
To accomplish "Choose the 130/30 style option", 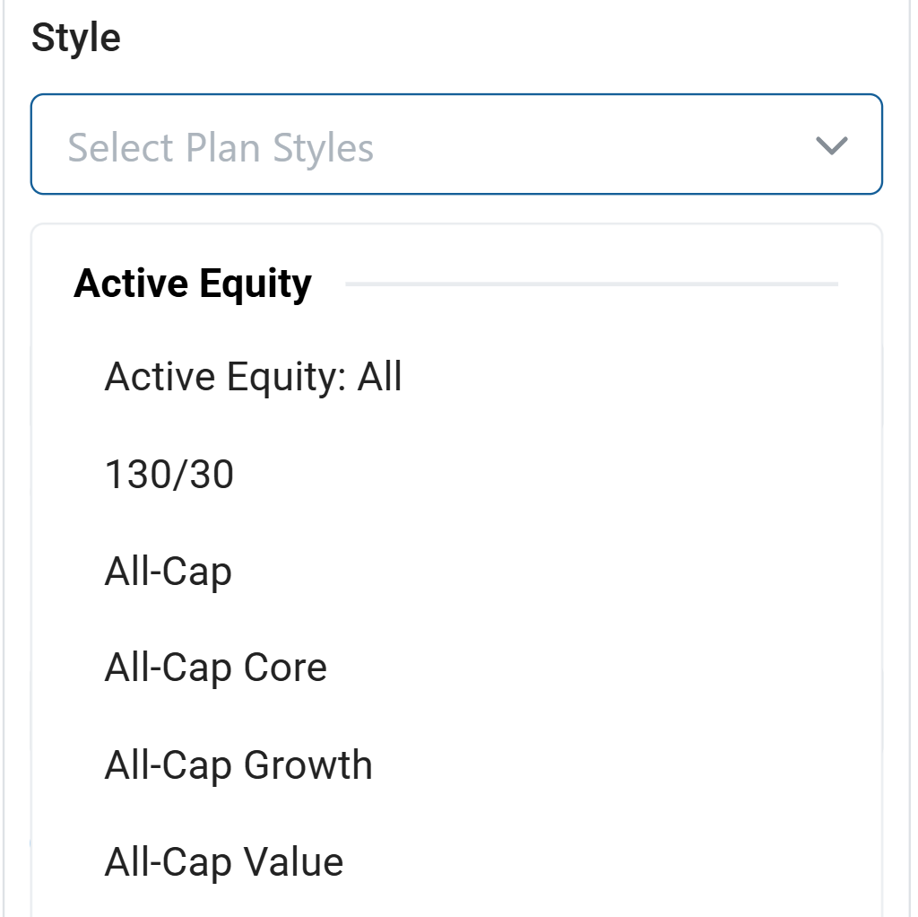I will tap(169, 475).
